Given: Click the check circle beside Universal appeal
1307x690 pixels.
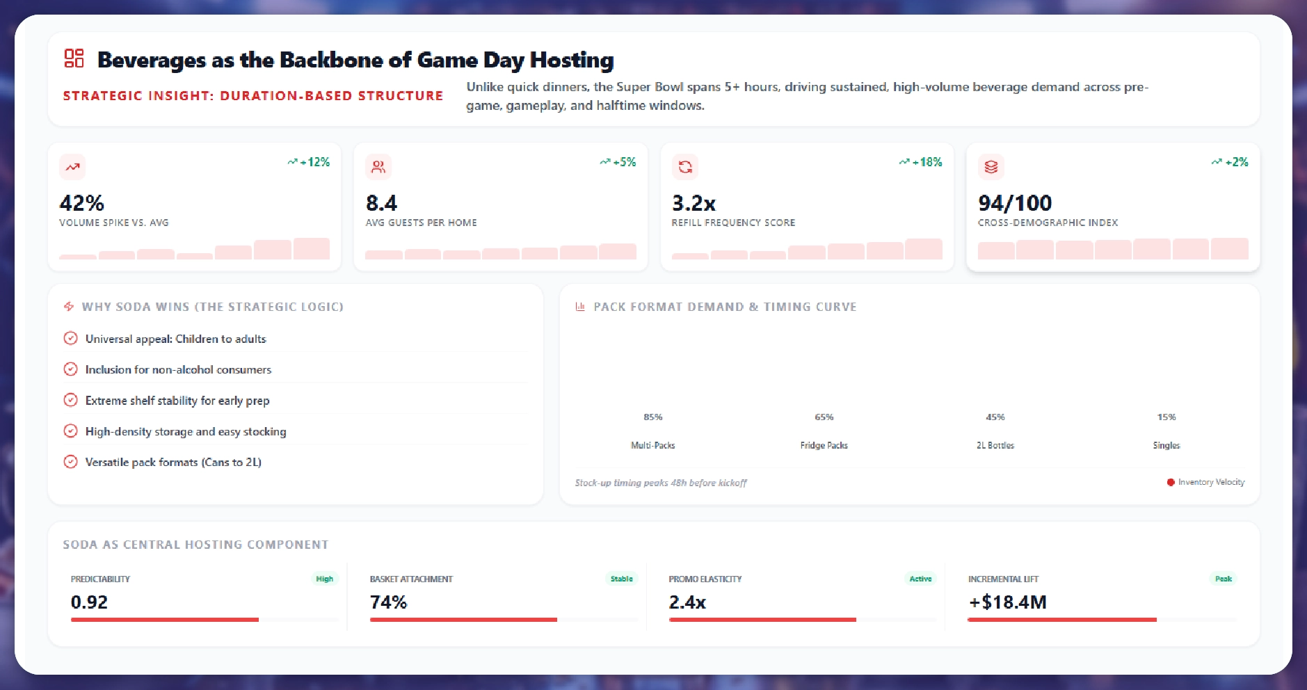Looking at the screenshot, I should 70,339.
